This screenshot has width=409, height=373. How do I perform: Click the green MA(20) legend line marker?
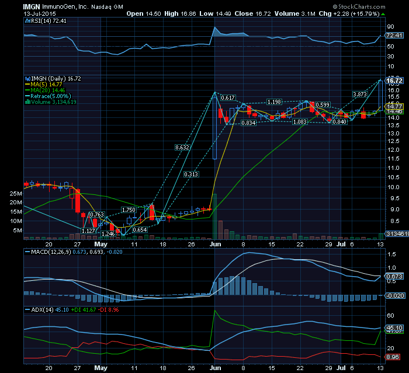27,90
